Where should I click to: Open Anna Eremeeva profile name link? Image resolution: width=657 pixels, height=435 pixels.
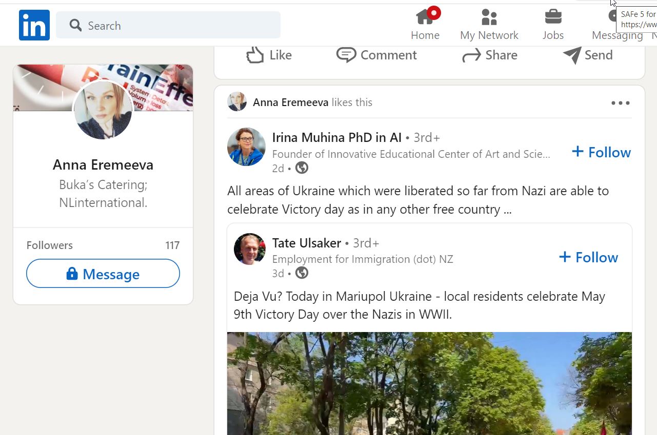click(103, 165)
